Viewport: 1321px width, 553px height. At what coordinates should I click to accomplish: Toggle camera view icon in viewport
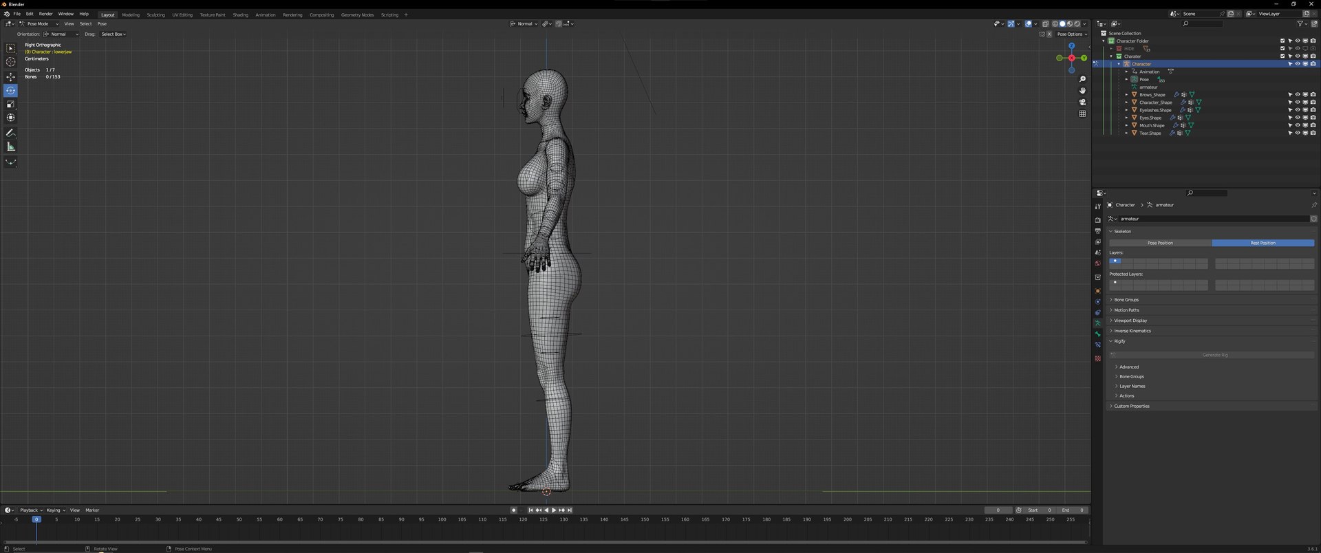click(x=1082, y=102)
